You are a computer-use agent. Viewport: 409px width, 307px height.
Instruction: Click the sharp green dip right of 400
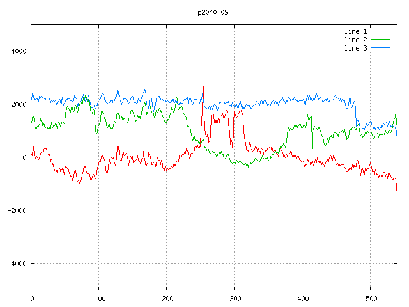point(312,148)
